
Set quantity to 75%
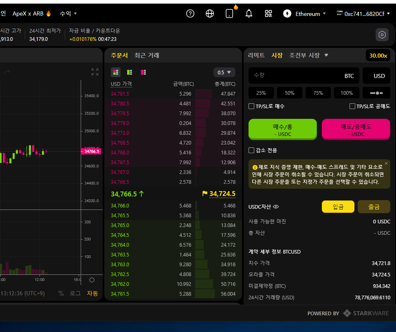pos(318,93)
